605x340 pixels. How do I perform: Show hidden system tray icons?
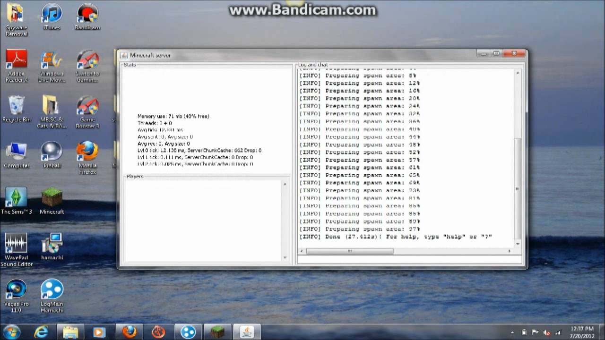coord(512,332)
